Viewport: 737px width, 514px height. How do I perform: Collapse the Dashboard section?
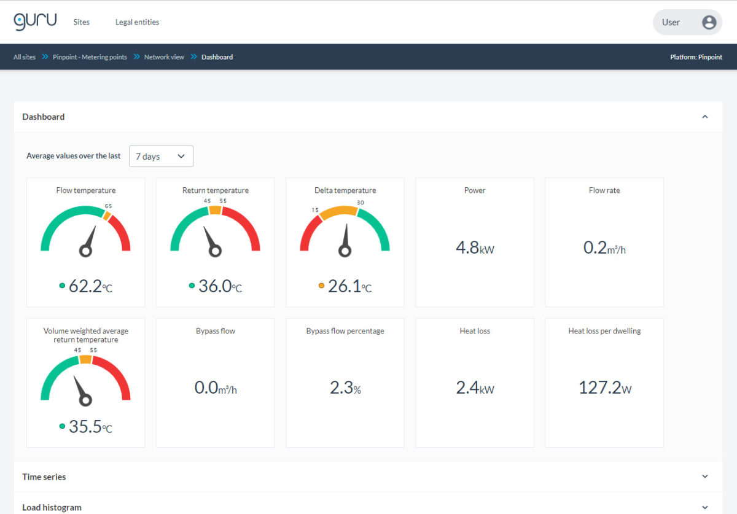click(x=704, y=117)
